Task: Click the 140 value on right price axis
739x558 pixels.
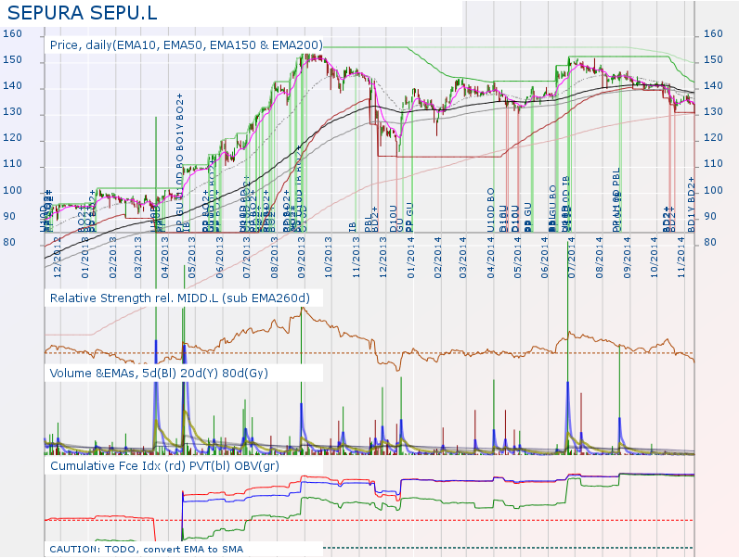Action: click(x=713, y=85)
